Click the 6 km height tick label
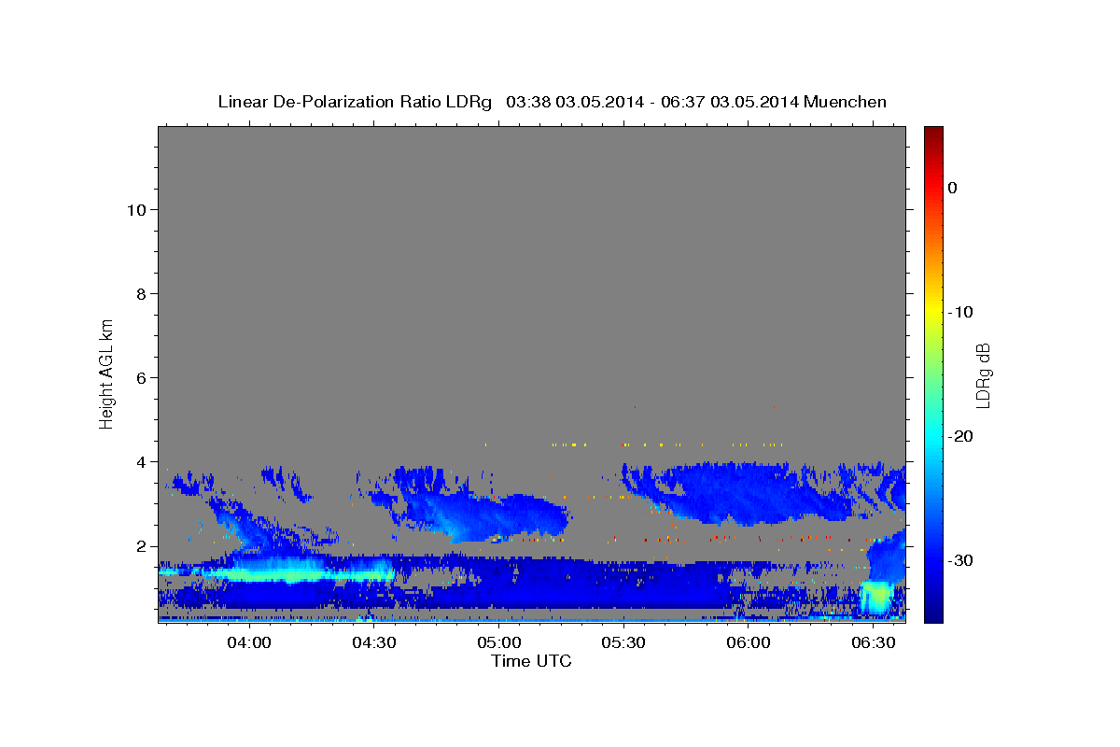 point(140,377)
